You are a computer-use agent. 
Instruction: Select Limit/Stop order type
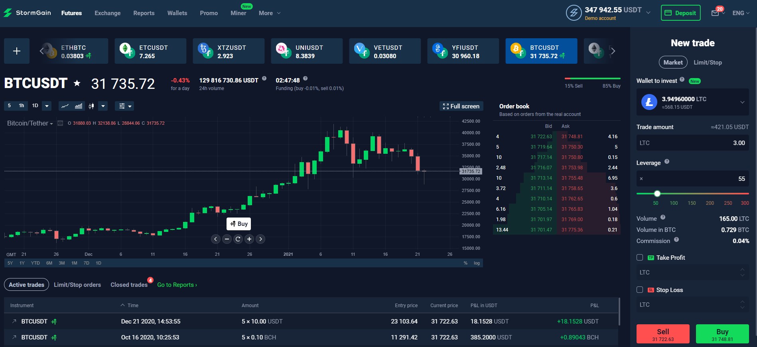tap(708, 63)
